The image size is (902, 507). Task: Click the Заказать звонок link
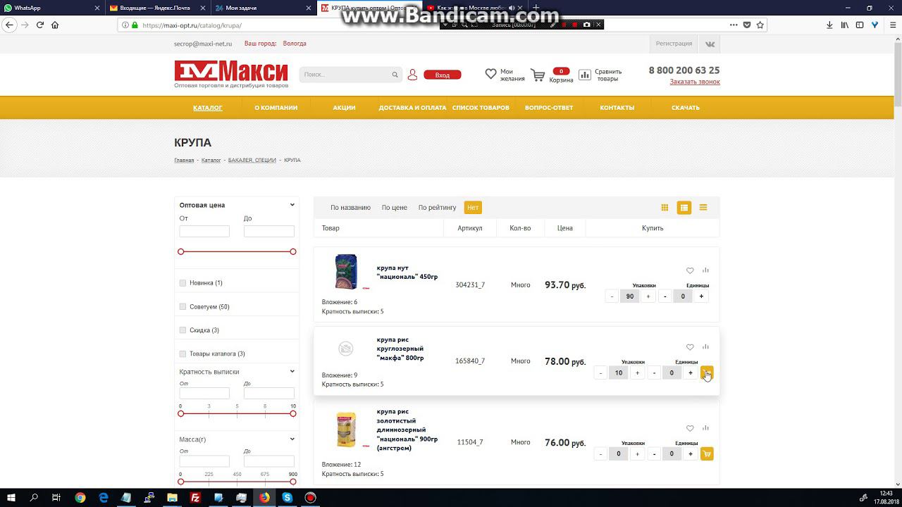(x=695, y=82)
